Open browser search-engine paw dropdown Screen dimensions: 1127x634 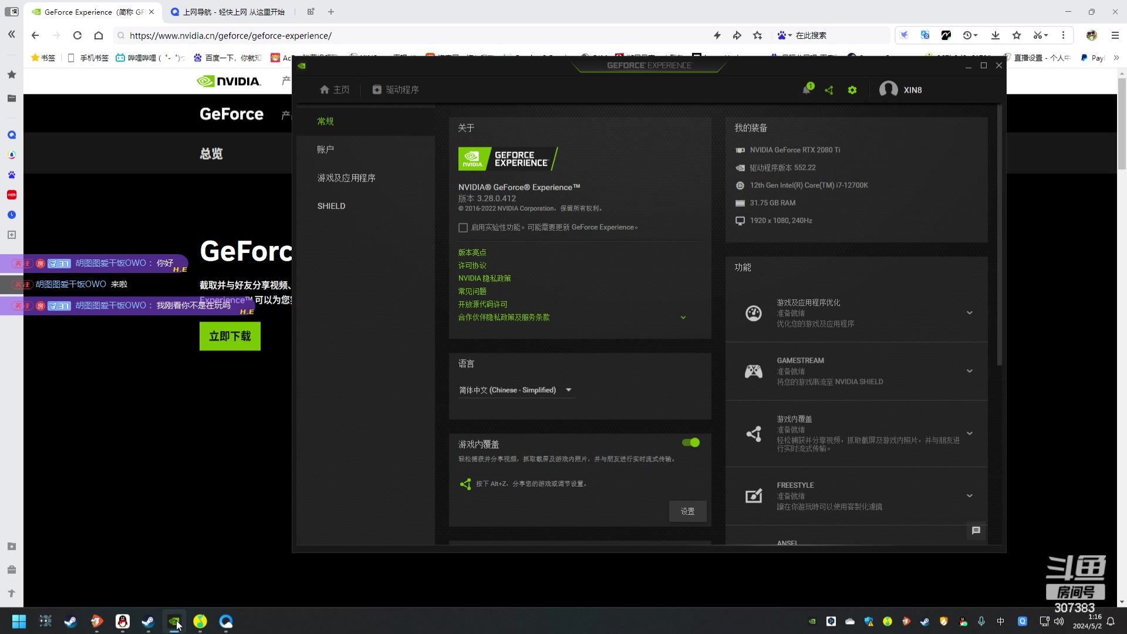pos(784,36)
